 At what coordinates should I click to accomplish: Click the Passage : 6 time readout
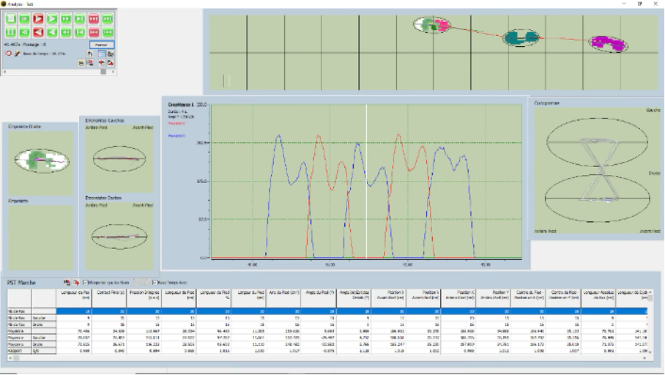[25, 44]
